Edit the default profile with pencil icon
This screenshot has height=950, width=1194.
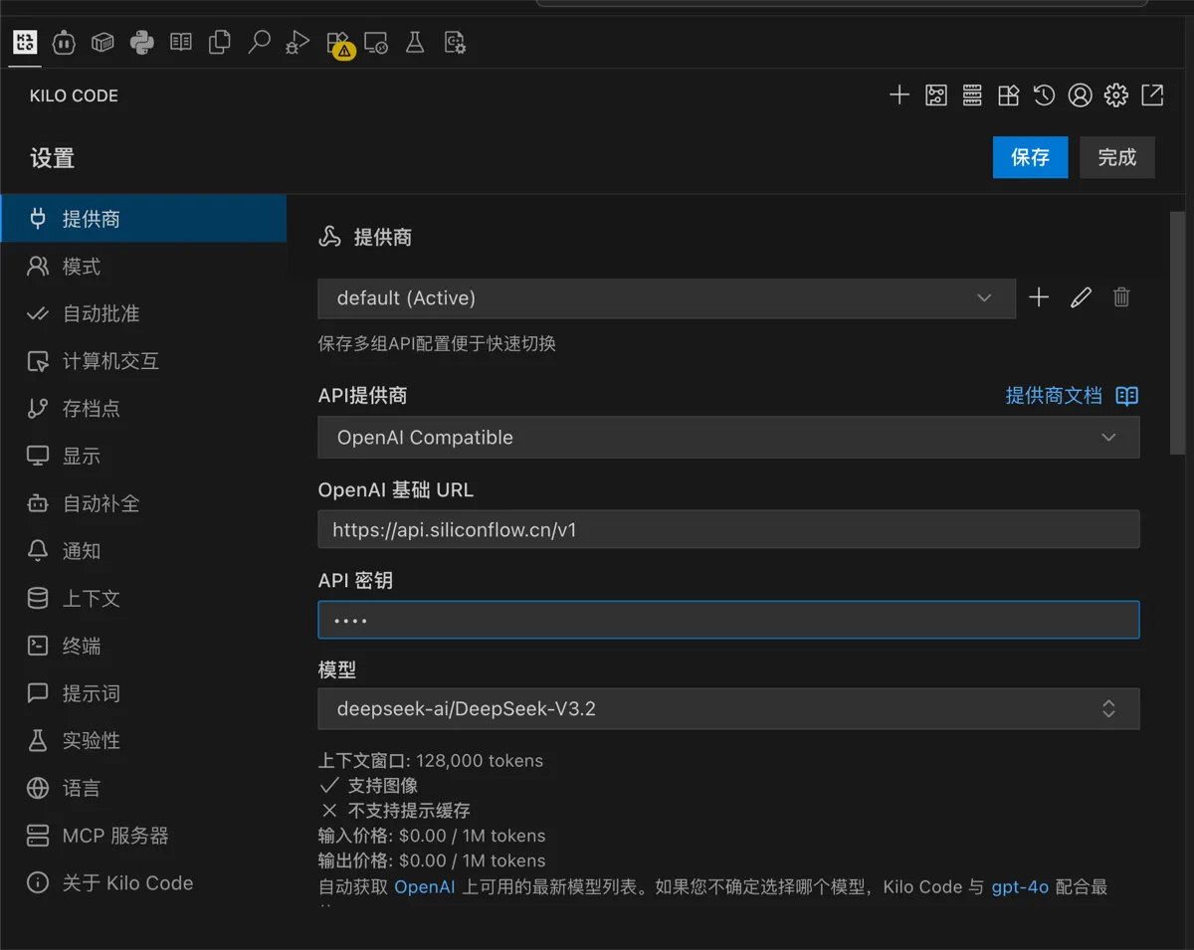[1081, 297]
